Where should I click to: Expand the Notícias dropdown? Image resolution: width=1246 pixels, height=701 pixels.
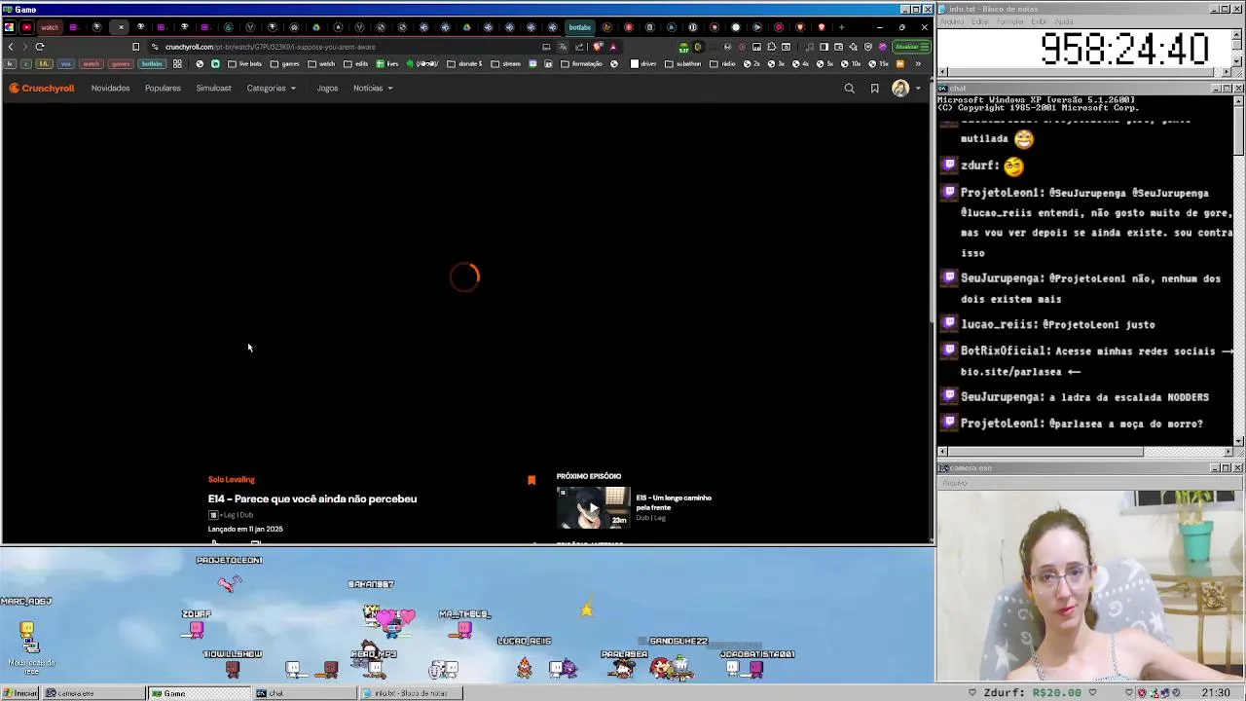[x=373, y=89]
